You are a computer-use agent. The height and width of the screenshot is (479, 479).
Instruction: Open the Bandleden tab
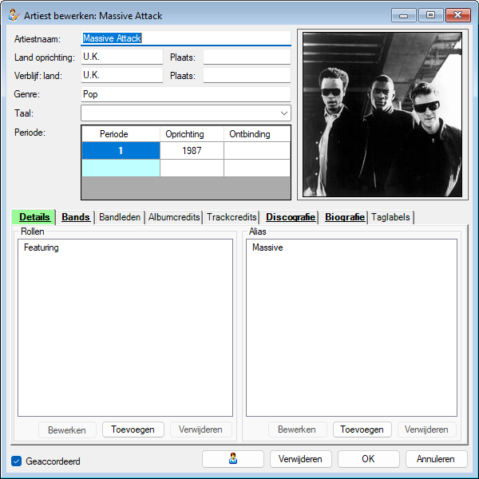(120, 217)
